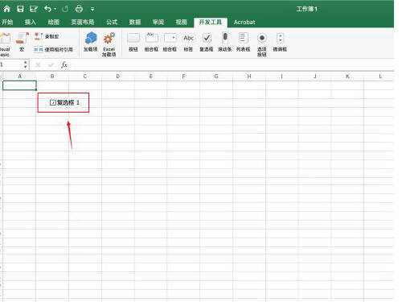The width and height of the screenshot is (402, 302).
Task: Select column C header
Action: (x=85, y=77)
